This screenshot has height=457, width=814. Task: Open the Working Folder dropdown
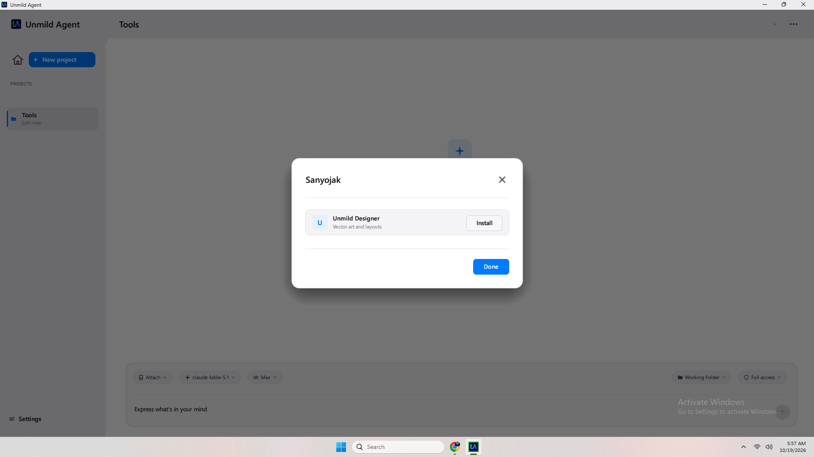[x=702, y=377]
